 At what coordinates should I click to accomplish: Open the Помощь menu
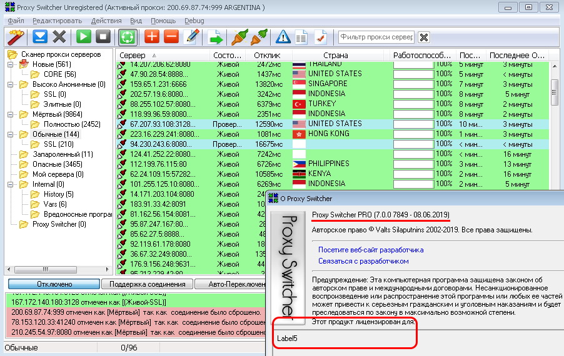click(x=163, y=21)
